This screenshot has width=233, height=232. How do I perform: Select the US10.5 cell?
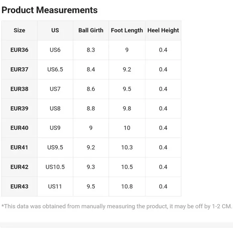tap(55, 167)
